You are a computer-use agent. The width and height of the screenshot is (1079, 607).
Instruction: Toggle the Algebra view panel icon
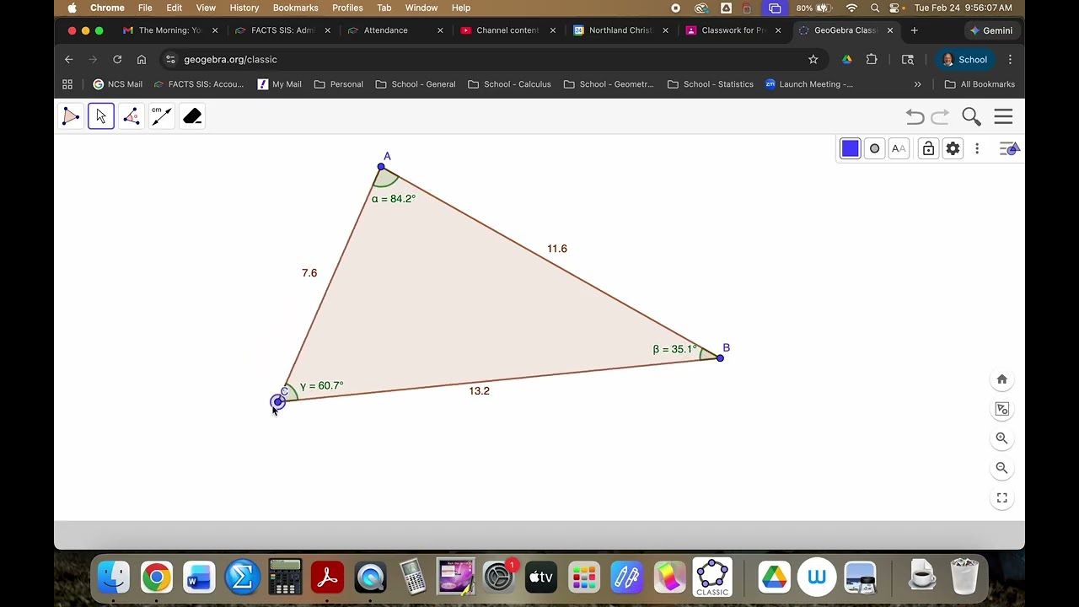coord(1009,148)
